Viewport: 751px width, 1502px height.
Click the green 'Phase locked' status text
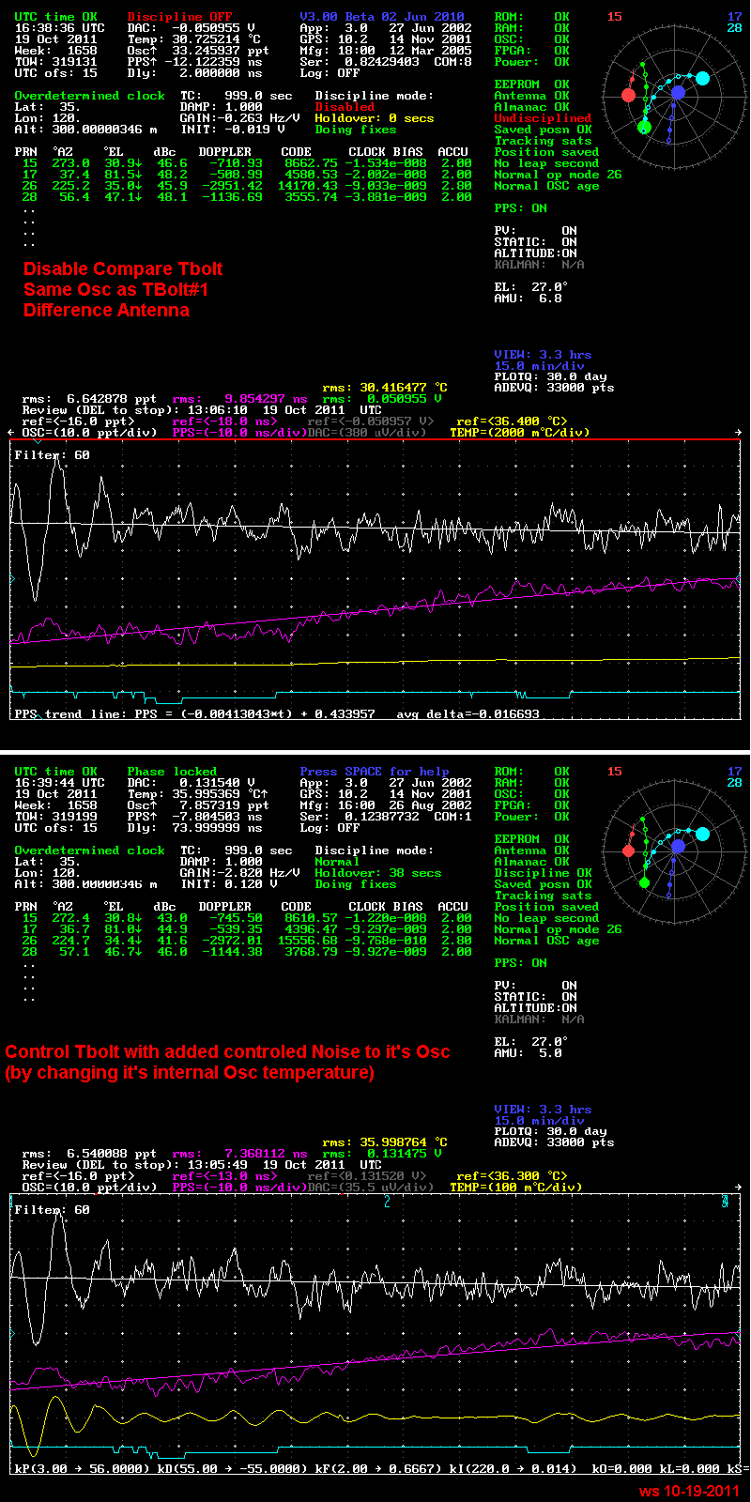coord(172,772)
